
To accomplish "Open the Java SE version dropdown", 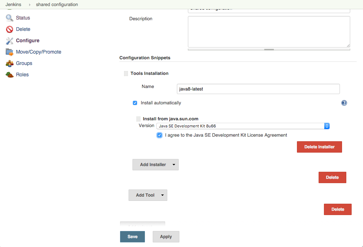I will 243,126.
